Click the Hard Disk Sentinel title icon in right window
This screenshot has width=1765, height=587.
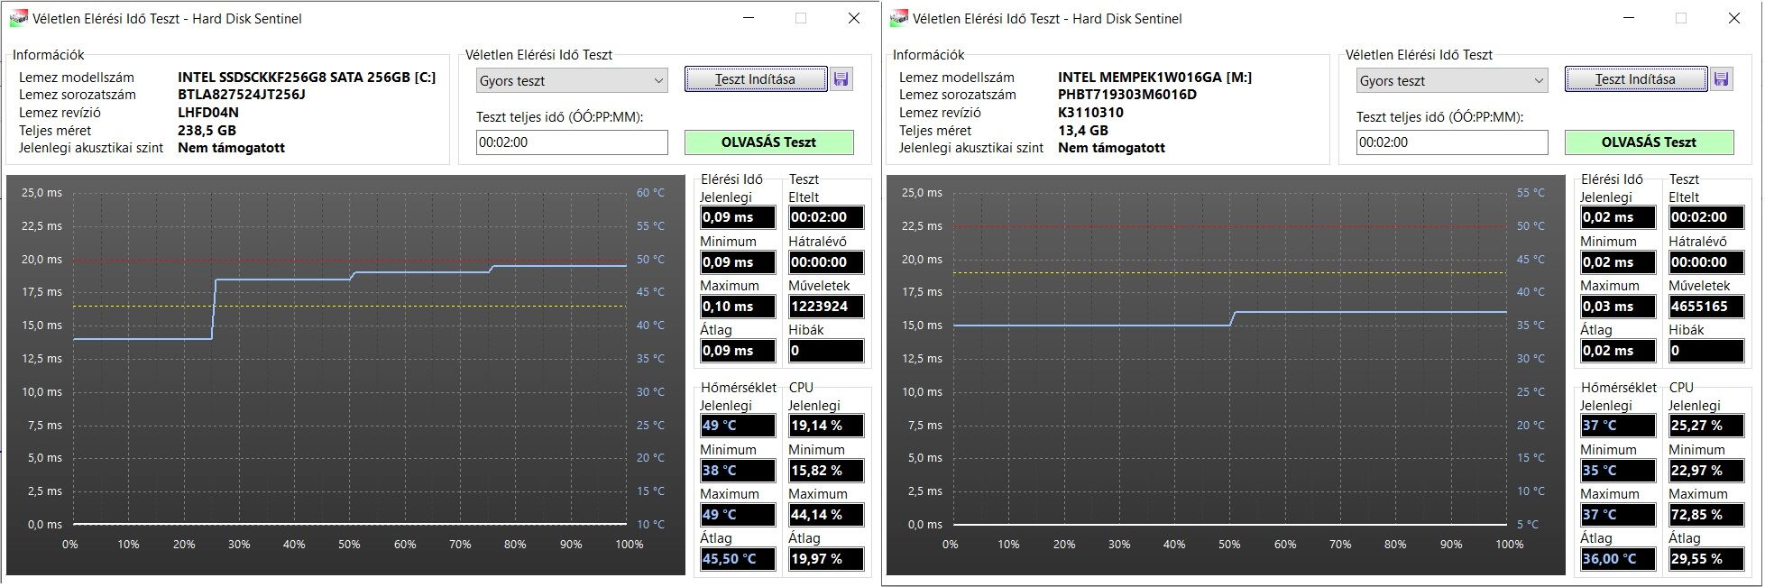click(x=897, y=18)
